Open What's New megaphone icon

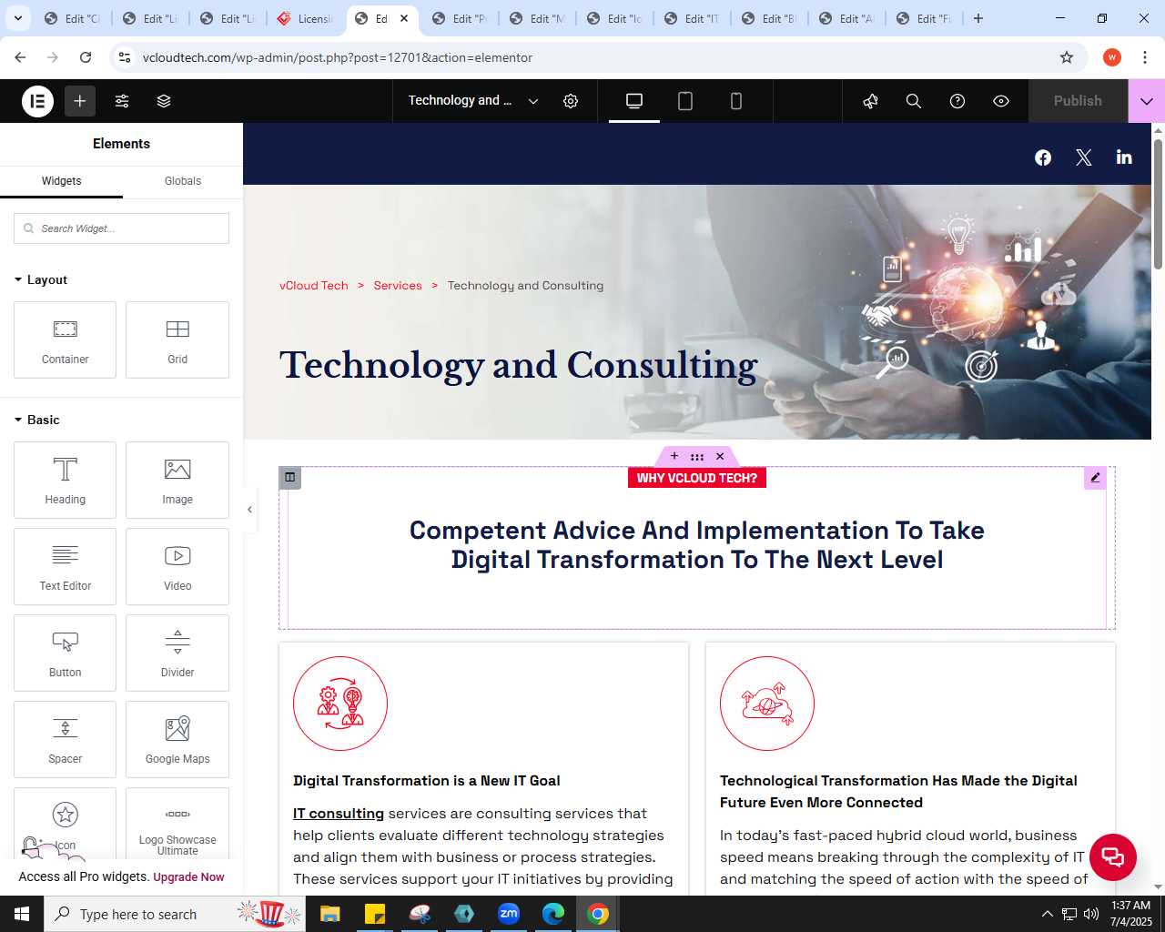(x=870, y=101)
